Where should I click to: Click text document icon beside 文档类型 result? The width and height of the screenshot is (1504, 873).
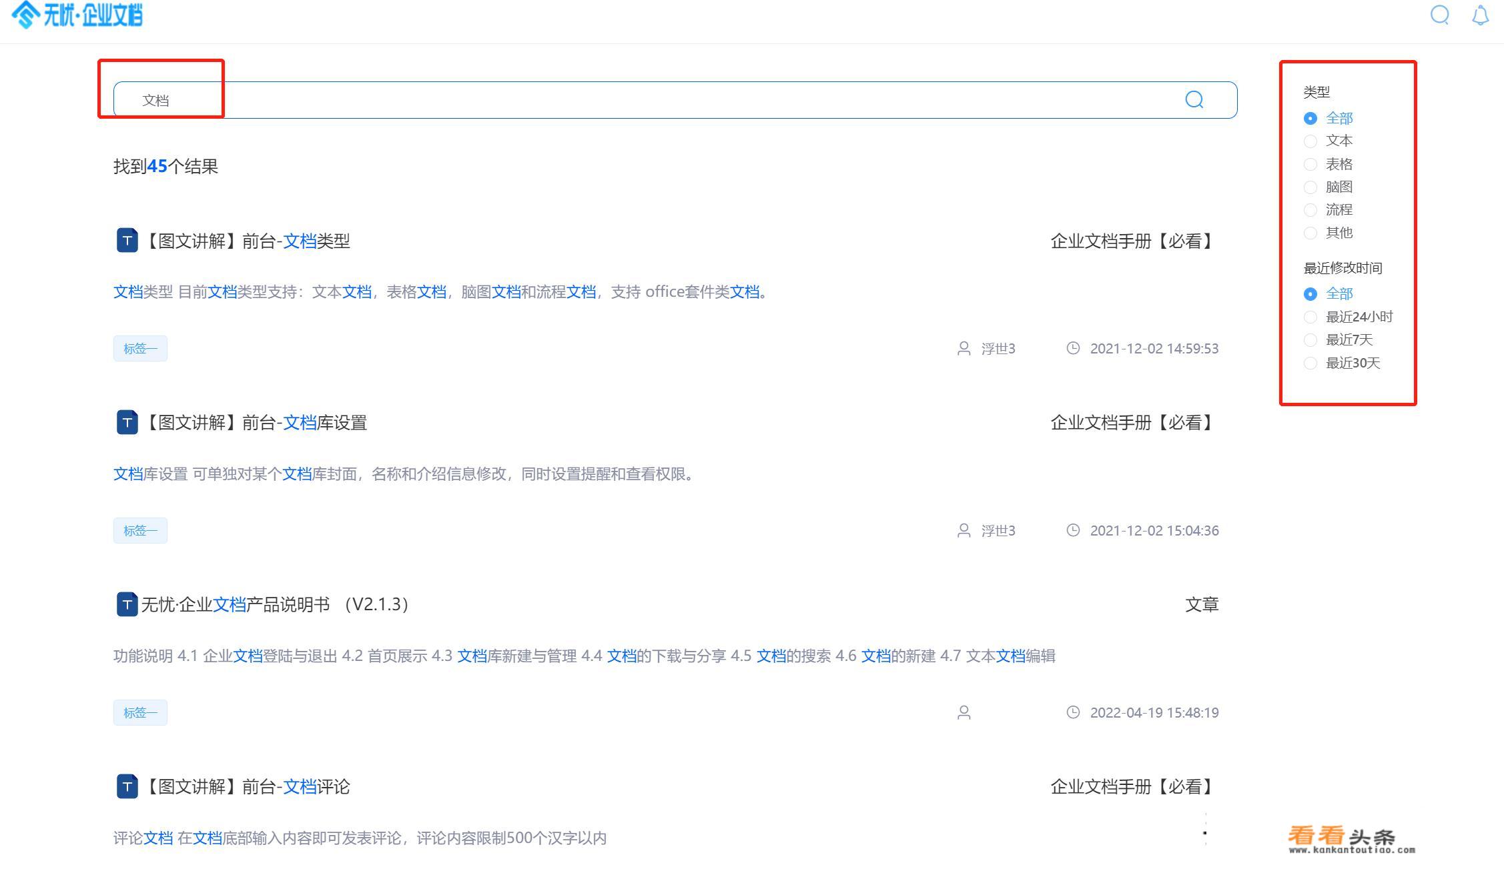(127, 241)
